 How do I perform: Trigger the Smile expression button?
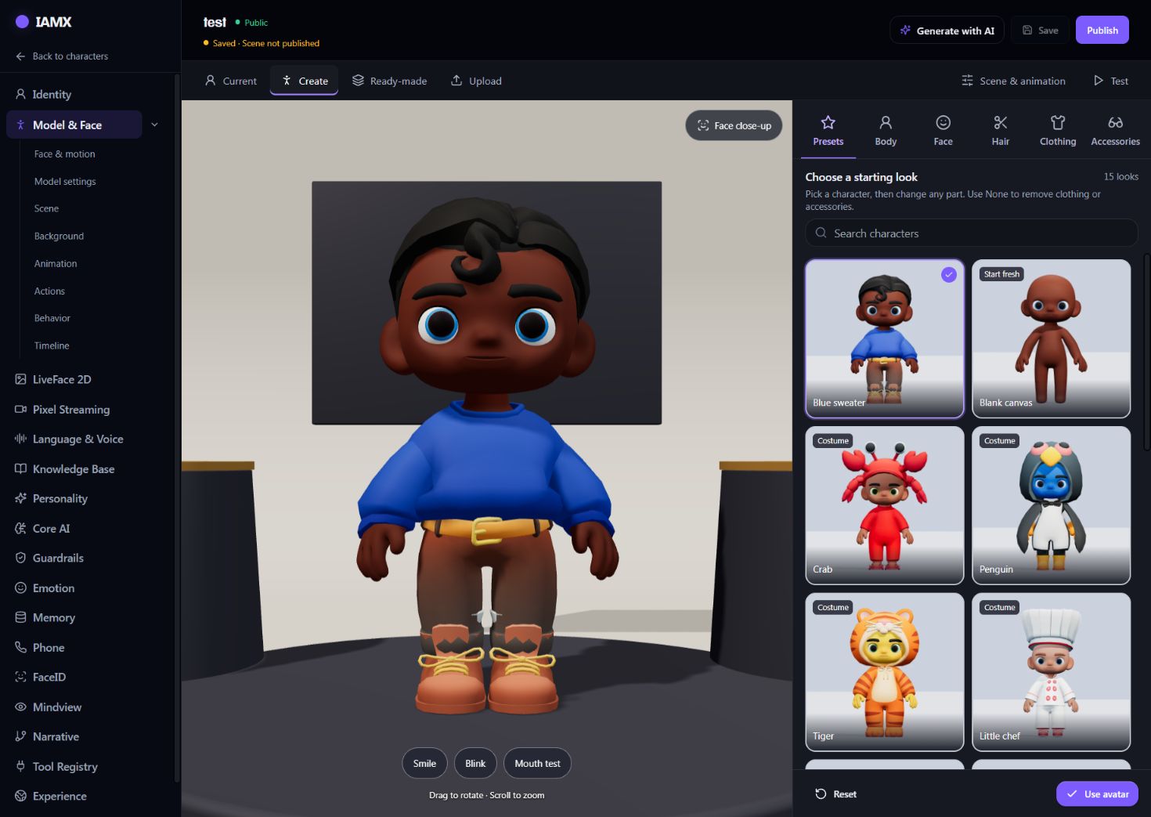[424, 763]
